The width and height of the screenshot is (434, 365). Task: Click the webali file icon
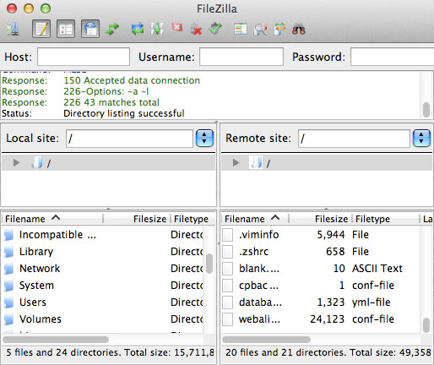228,319
